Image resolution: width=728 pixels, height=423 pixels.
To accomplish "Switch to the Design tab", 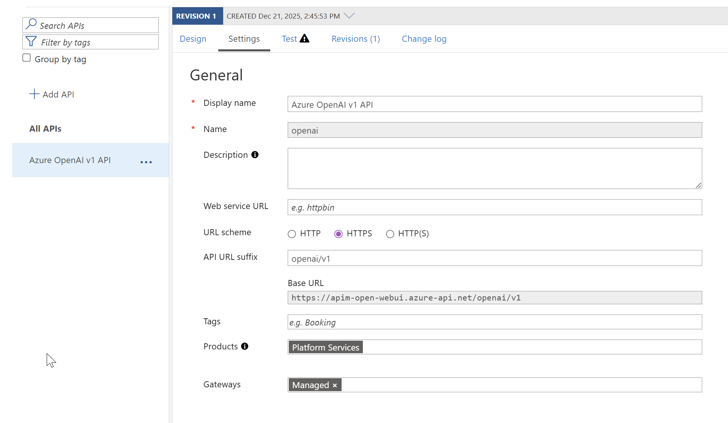I will click(x=193, y=39).
